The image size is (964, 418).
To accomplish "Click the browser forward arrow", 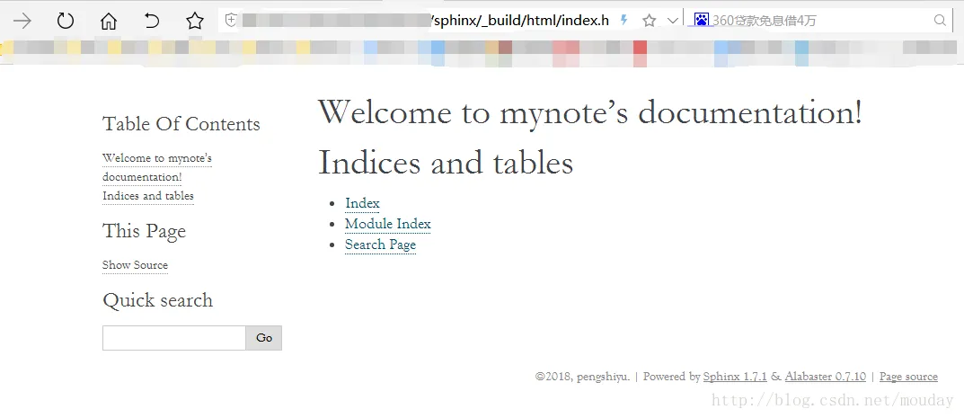I will 22,21.
